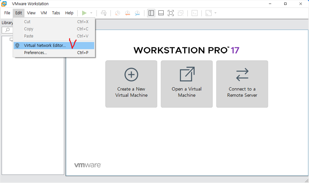This screenshot has width=309, height=183.
Task: Open the Tabs menu
Action: click(x=56, y=13)
